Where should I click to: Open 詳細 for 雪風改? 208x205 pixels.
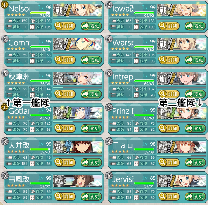coord(65,196)
